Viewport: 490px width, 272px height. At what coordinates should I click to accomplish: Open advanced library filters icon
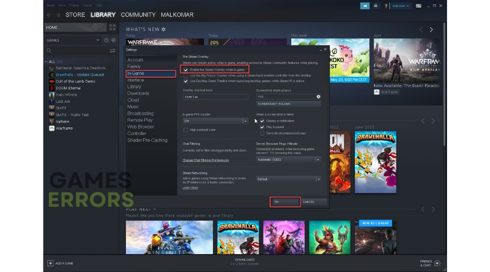(113, 51)
